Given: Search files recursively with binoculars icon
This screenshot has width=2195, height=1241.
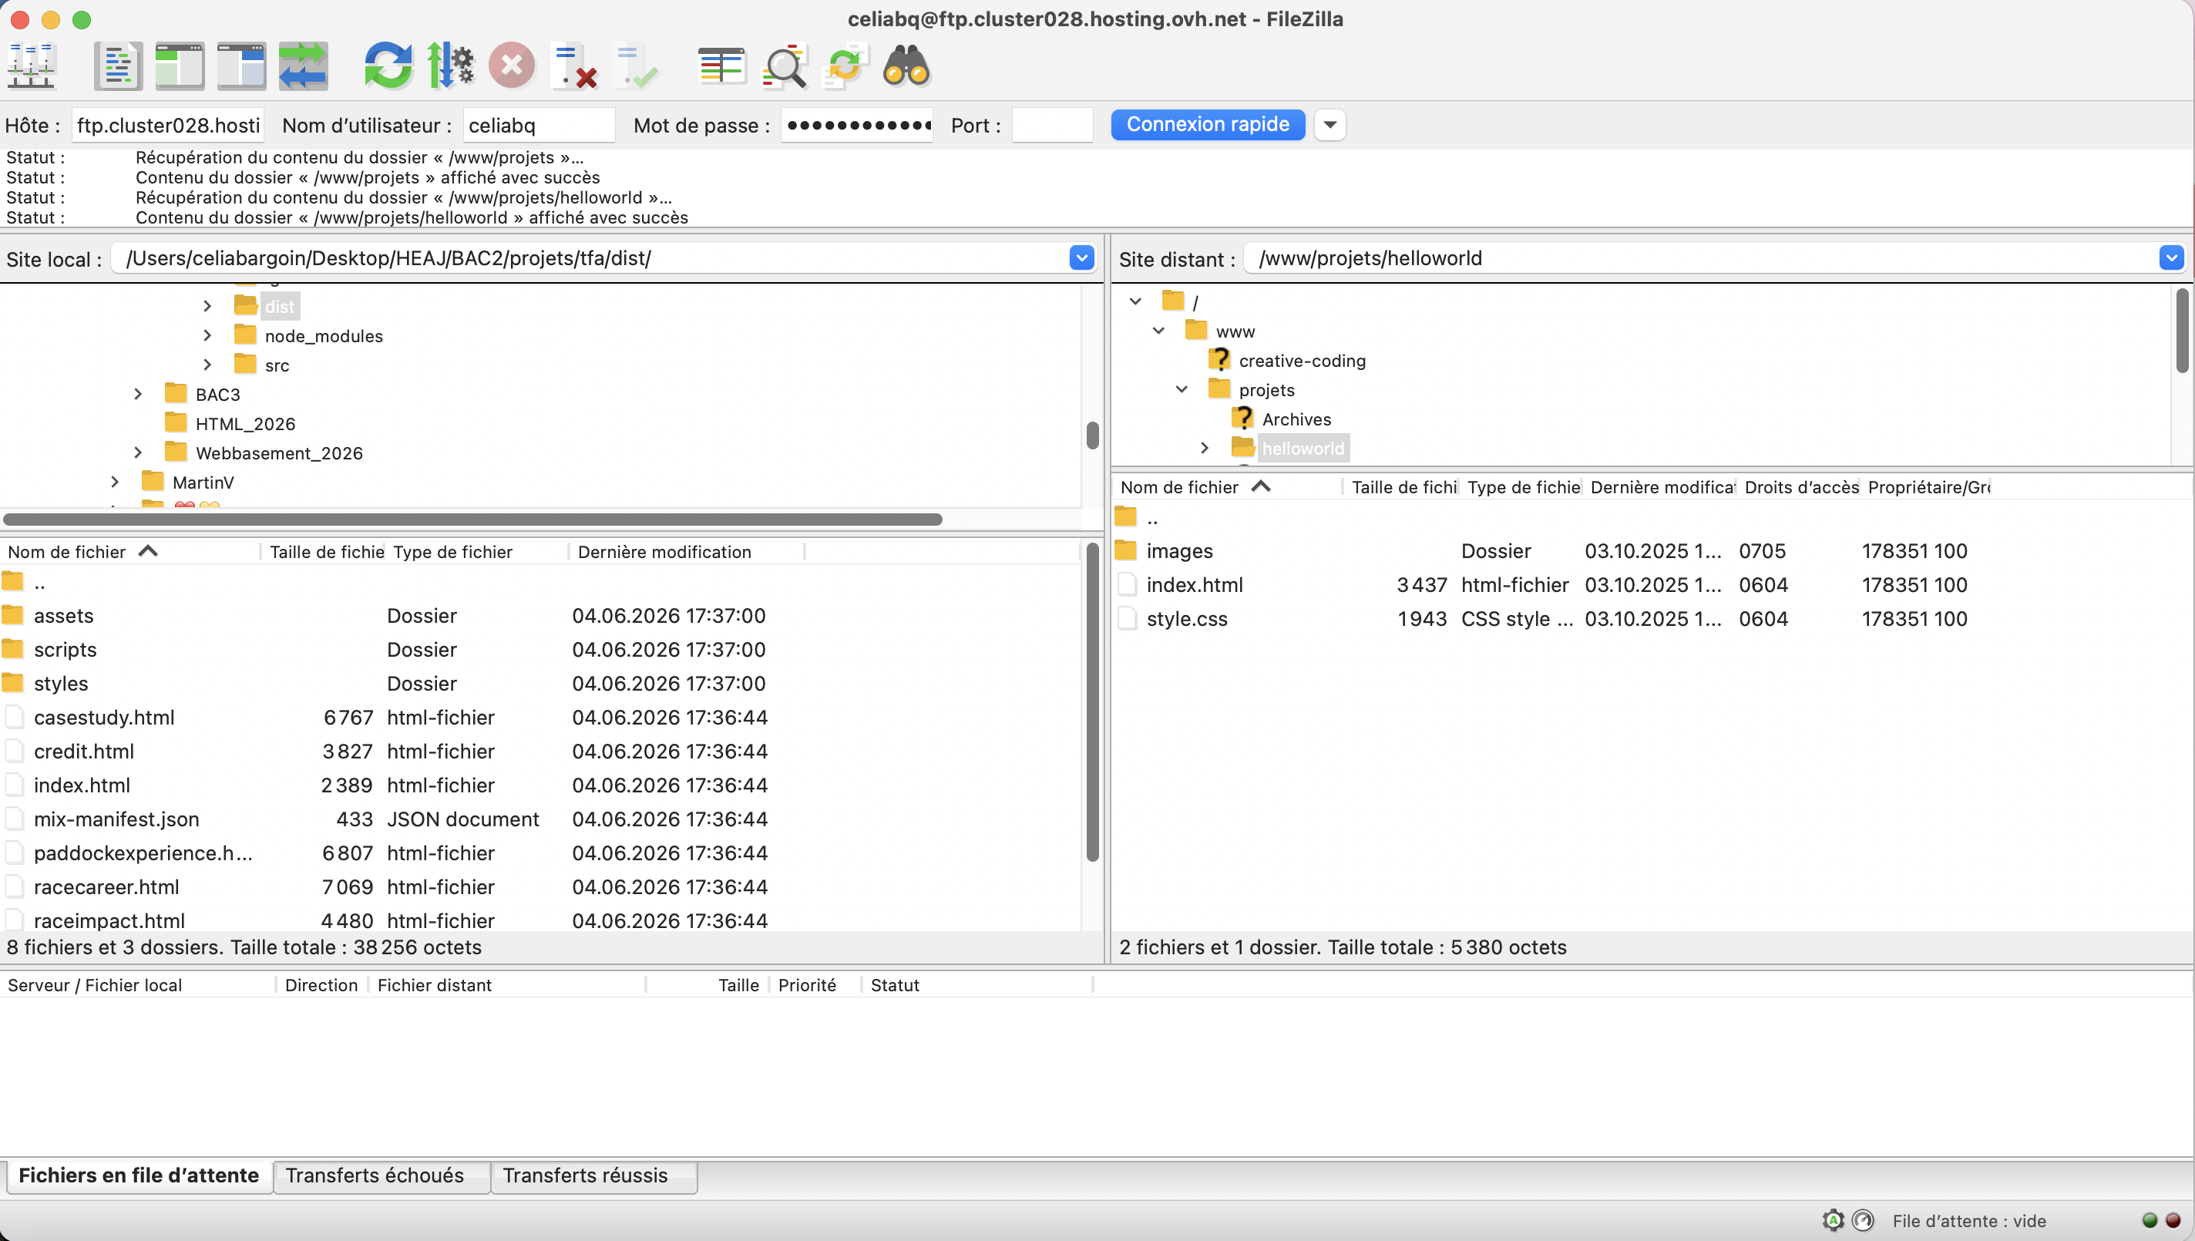Looking at the screenshot, I should (906, 66).
